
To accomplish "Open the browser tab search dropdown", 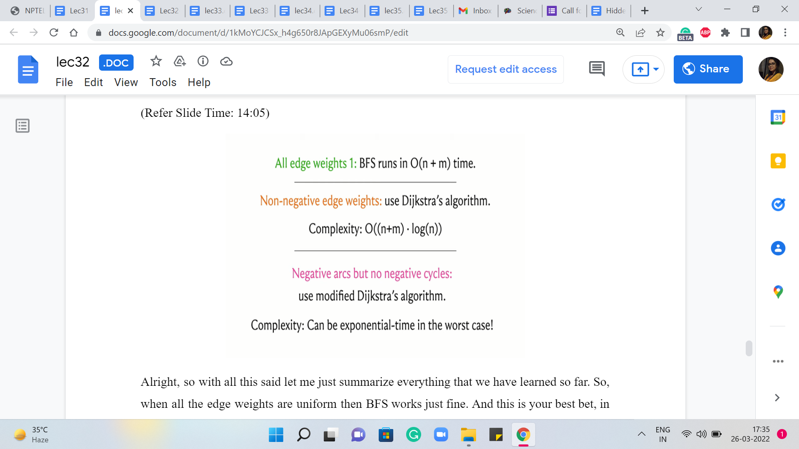I will click(x=699, y=10).
